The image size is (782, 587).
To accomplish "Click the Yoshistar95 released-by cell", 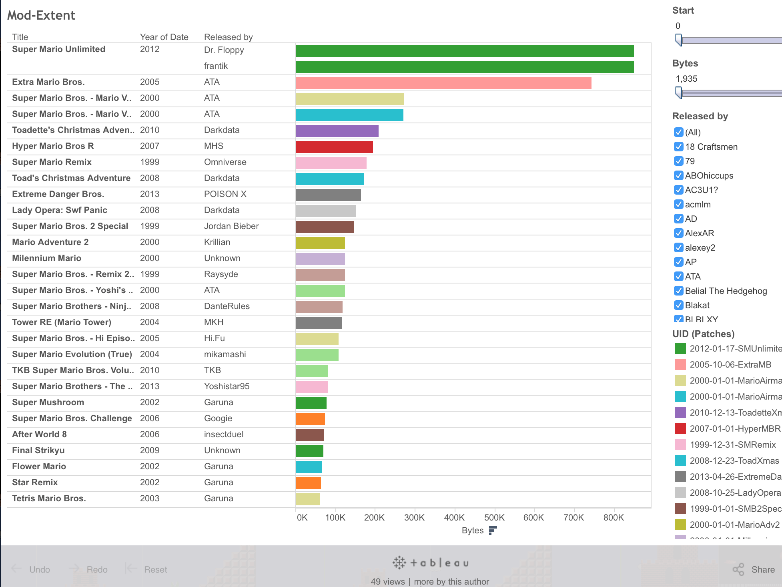I will pyautogui.click(x=227, y=386).
